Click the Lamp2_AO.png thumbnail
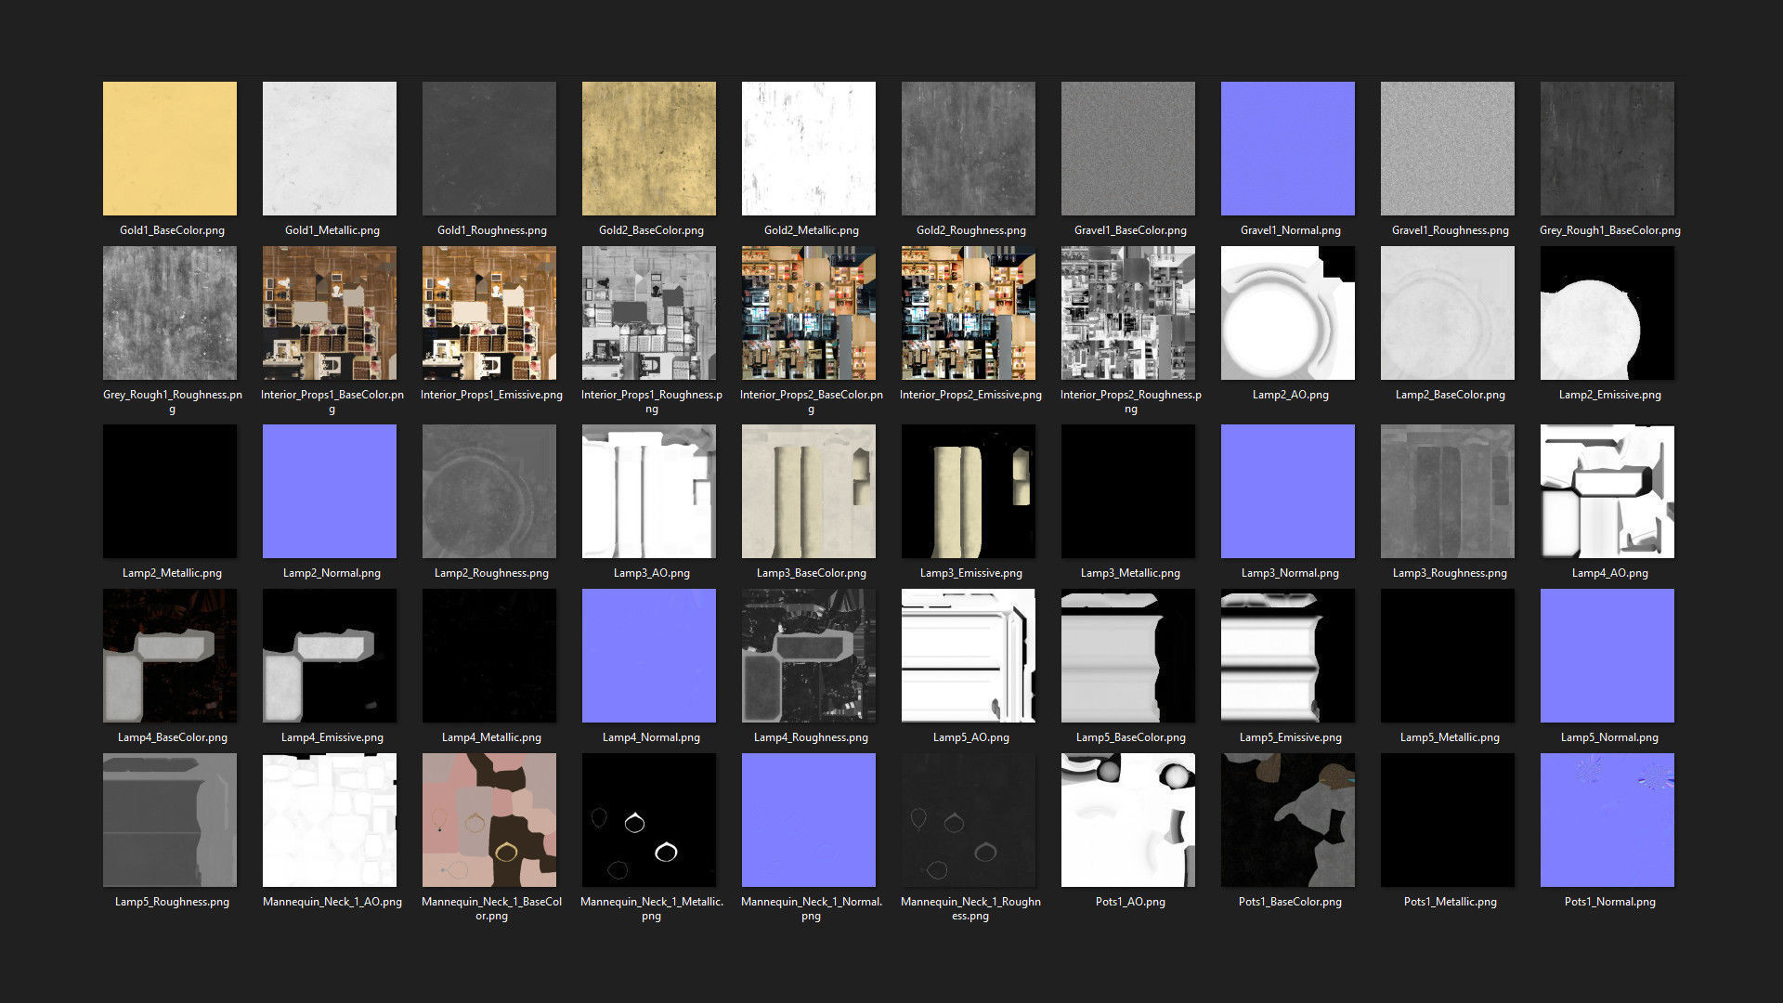 1288,313
